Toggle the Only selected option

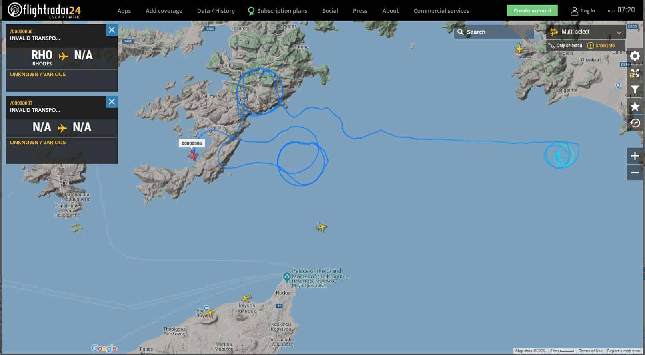click(565, 46)
